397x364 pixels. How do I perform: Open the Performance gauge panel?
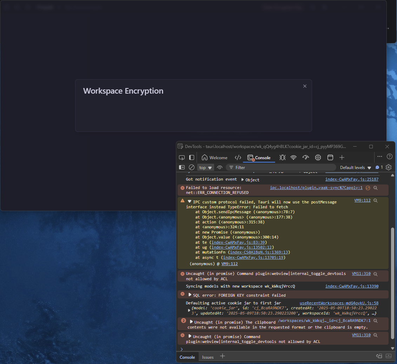(305, 157)
